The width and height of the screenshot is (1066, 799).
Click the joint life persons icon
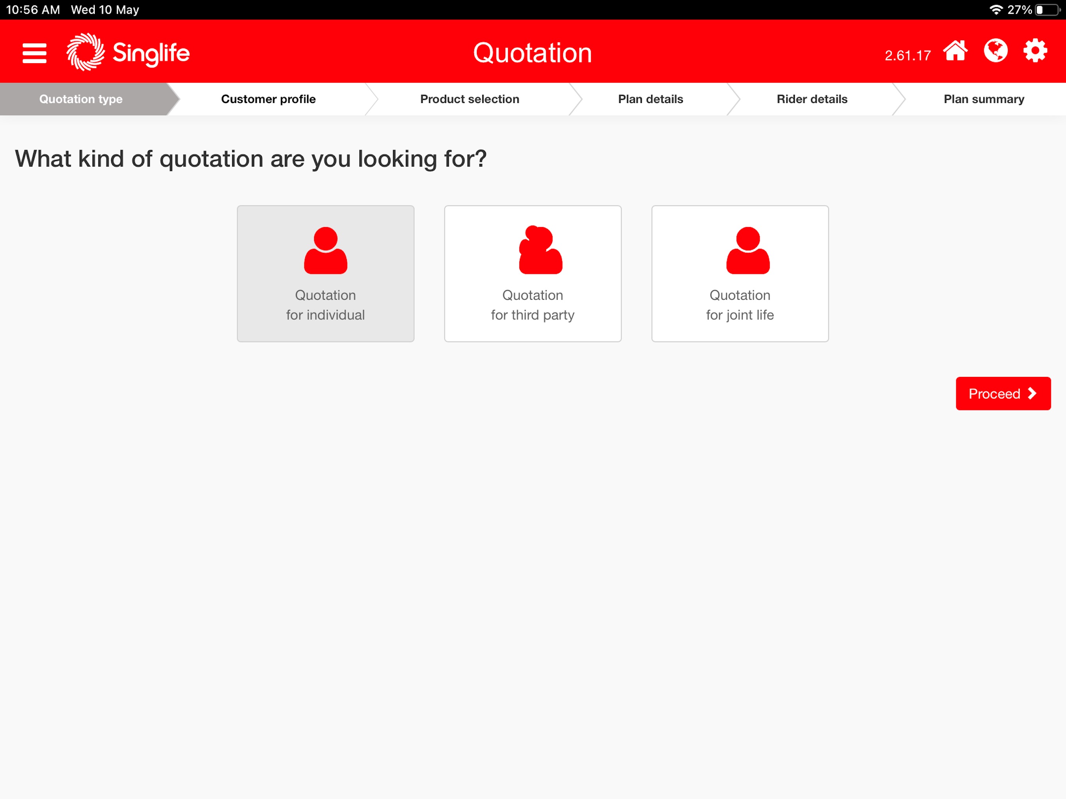[x=740, y=251]
